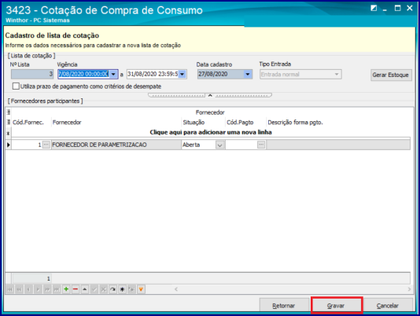Click Situação column header
This screenshot has height=316, width=420.
click(203, 123)
